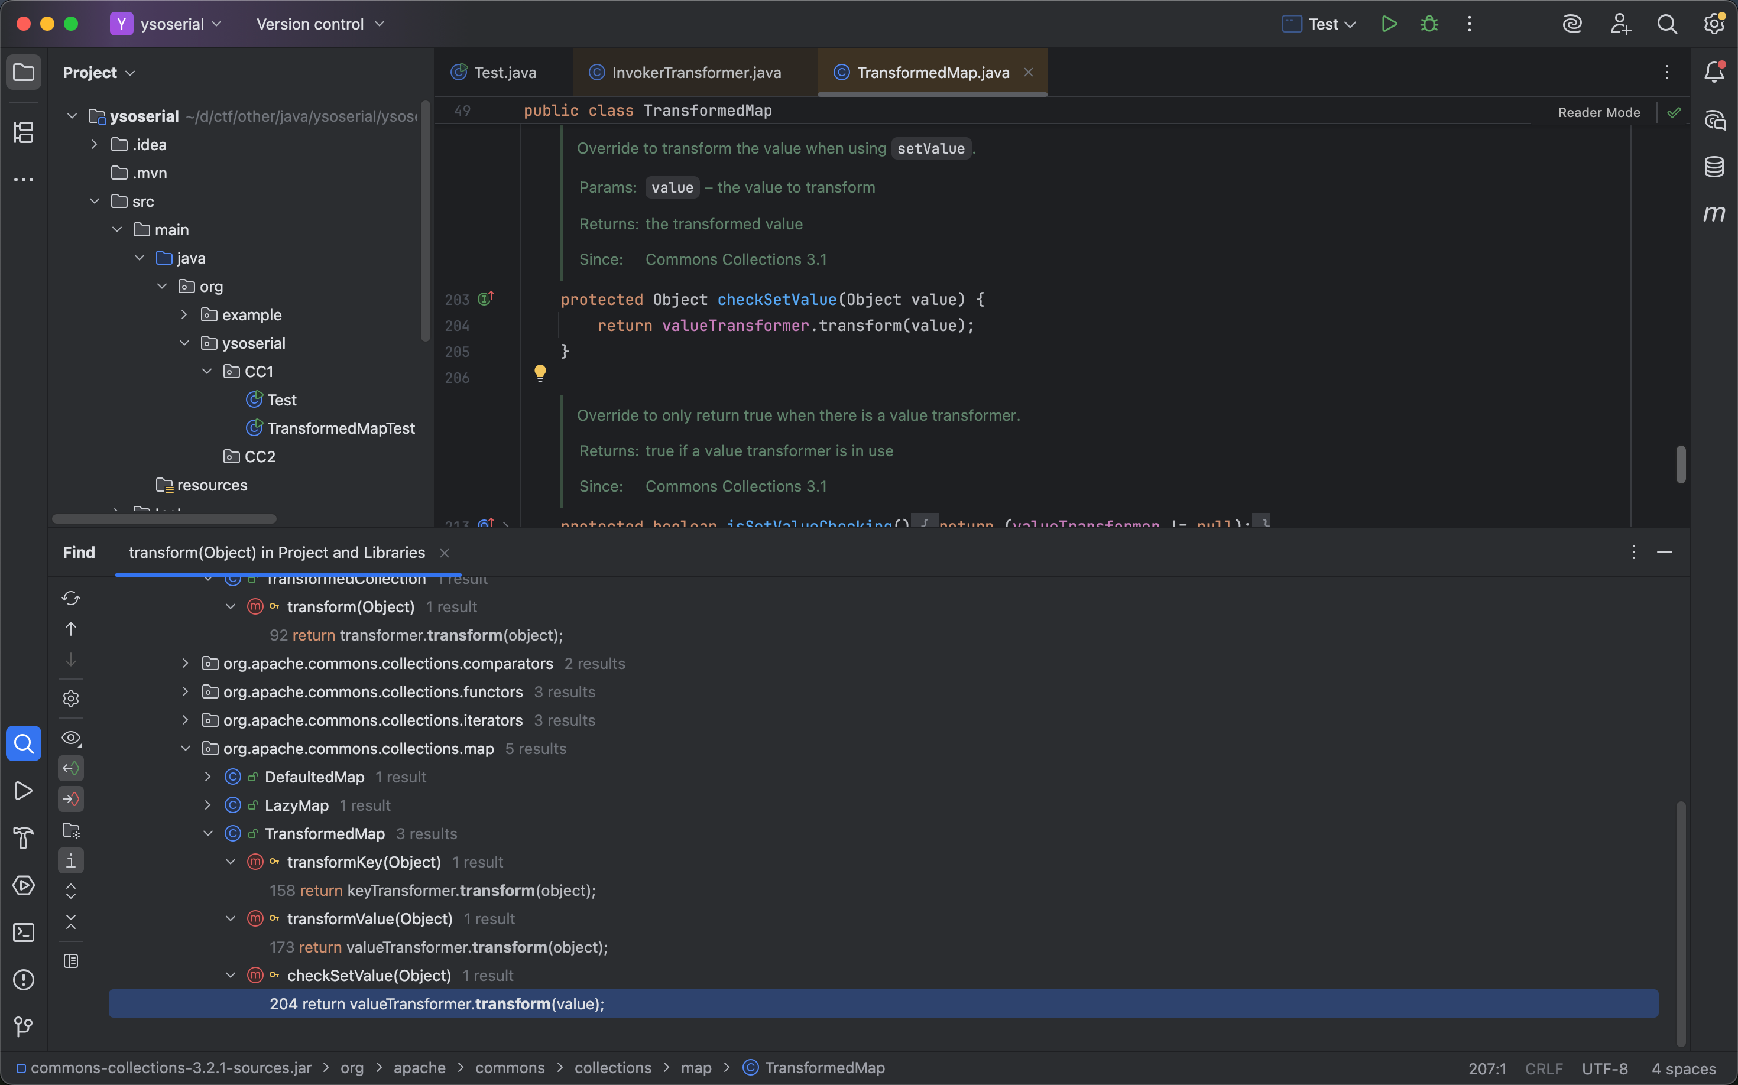Expand the LazyMap result node

207,805
